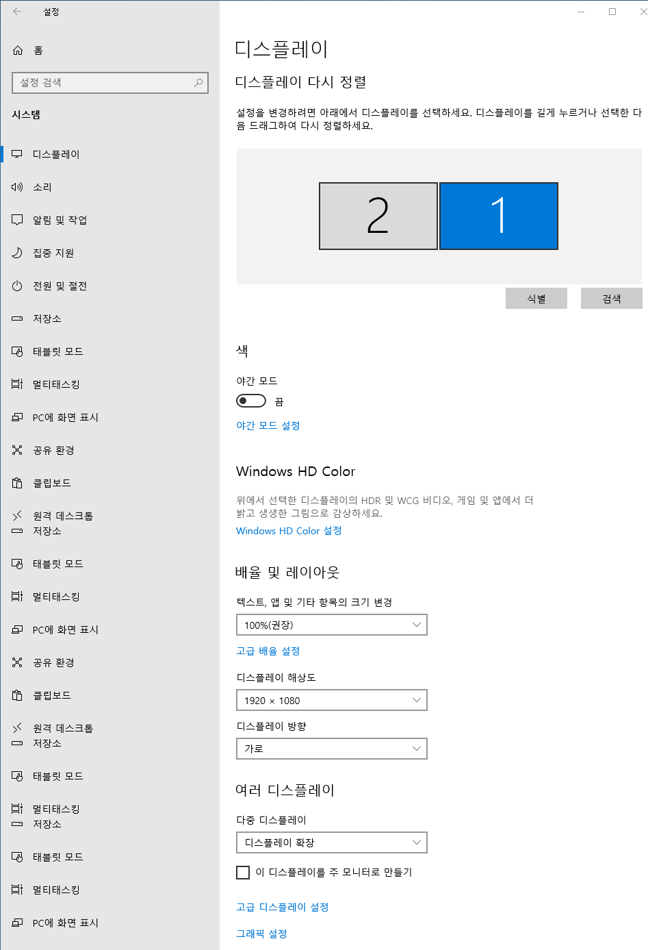Click the Home (홈) house icon
Viewport: 648px width, 950px height.
[x=18, y=50]
